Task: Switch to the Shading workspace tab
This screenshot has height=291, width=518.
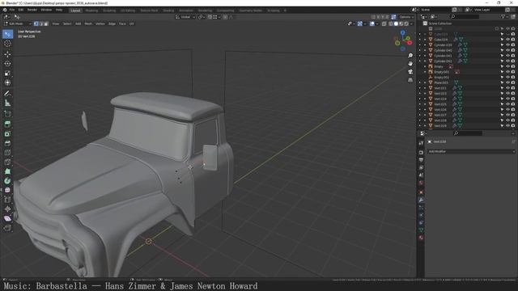Action: click(168, 11)
